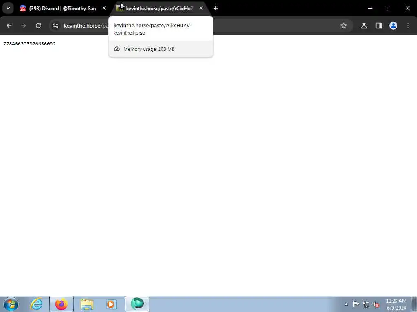View site information icon in address bar
This screenshot has width=417, height=312.
(x=55, y=26)
